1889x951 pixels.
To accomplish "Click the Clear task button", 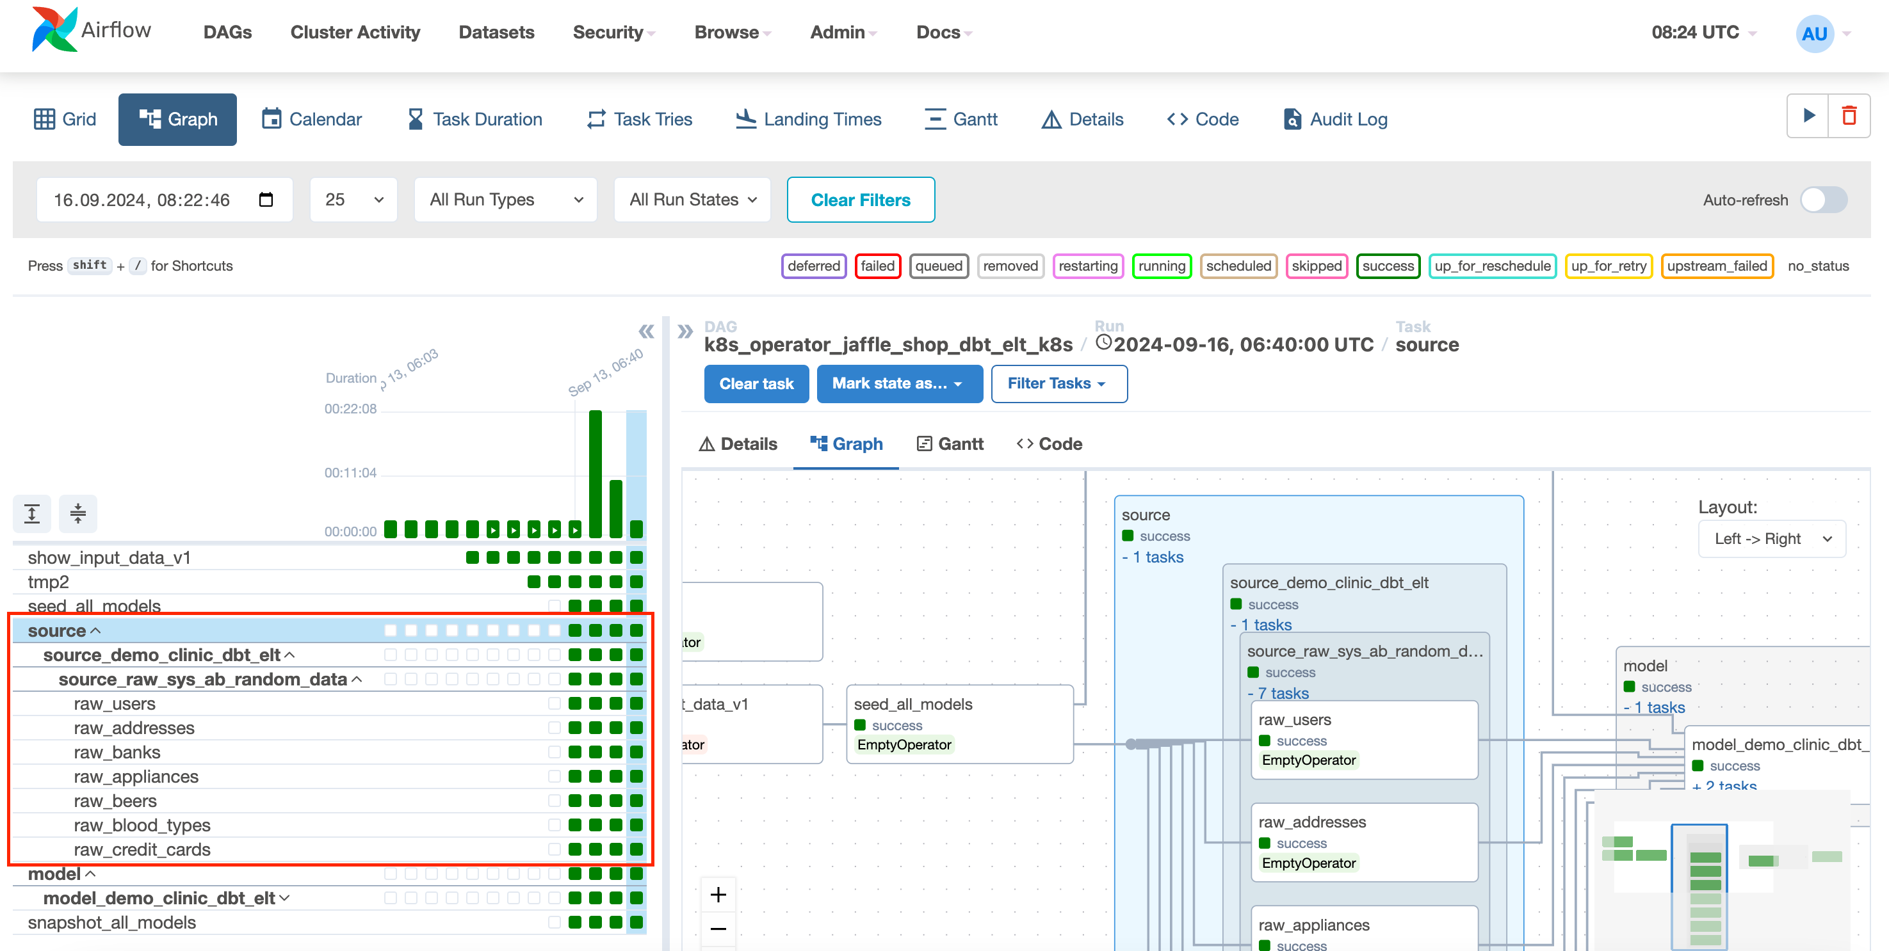I will tap(756, 384).
